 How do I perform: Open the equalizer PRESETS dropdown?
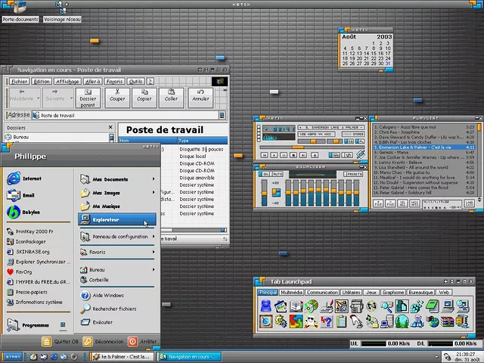click(x=354, y=174)
